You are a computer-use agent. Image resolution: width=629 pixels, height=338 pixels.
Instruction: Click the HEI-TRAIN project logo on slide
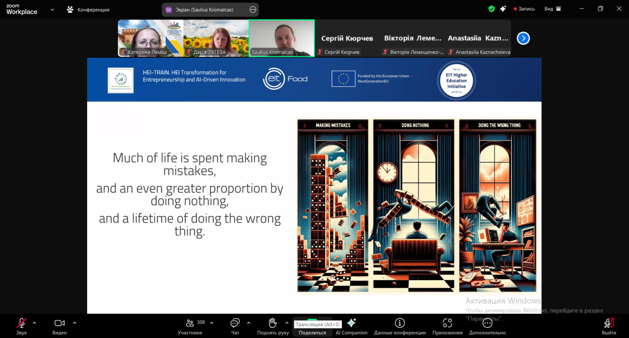click(x=121, y=80)
